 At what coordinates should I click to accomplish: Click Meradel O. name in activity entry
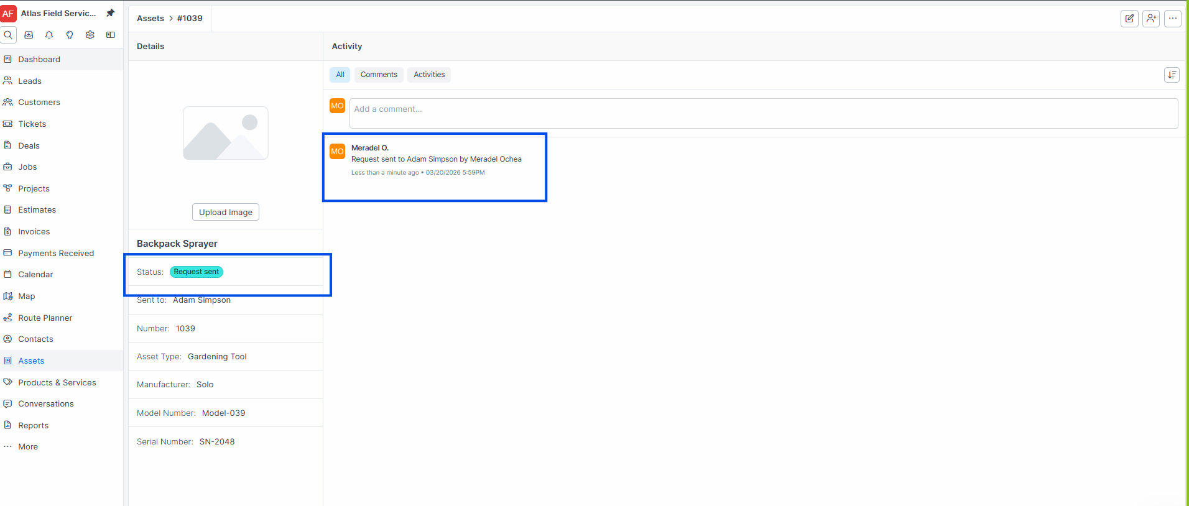pyautogui.click(x=370, y=148)
